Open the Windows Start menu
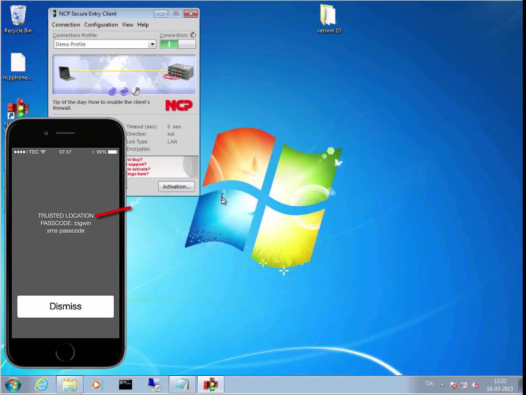Screen dimensions: 526x395 click(13, 385)
